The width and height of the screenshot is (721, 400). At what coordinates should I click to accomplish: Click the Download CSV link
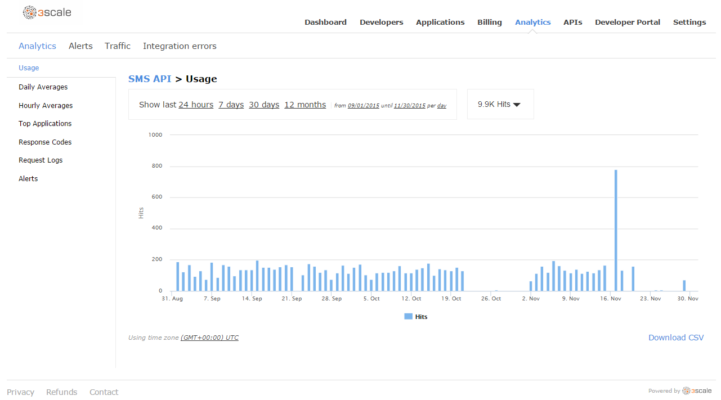(x=675, y=337)
